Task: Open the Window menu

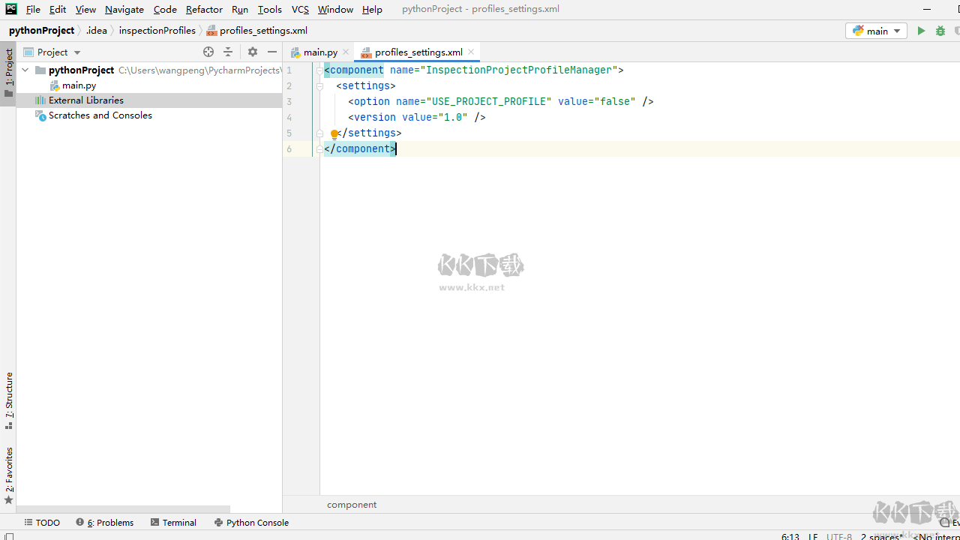Action: coord(335,9)
